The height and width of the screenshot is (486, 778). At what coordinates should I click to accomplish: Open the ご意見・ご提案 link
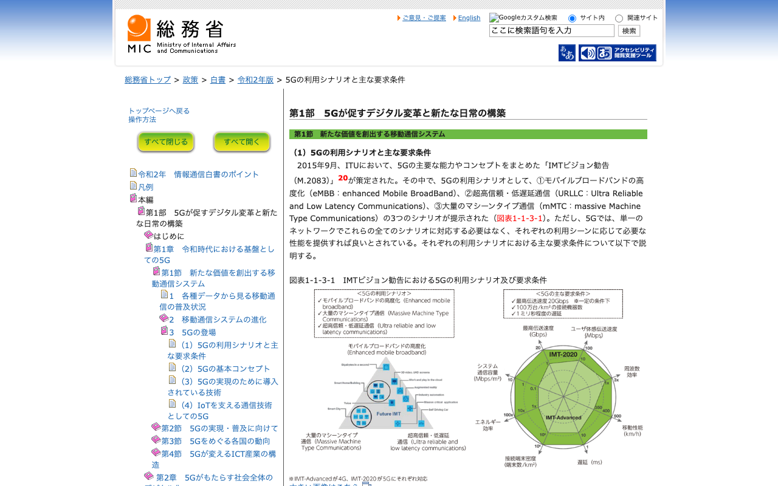point(424,18)
